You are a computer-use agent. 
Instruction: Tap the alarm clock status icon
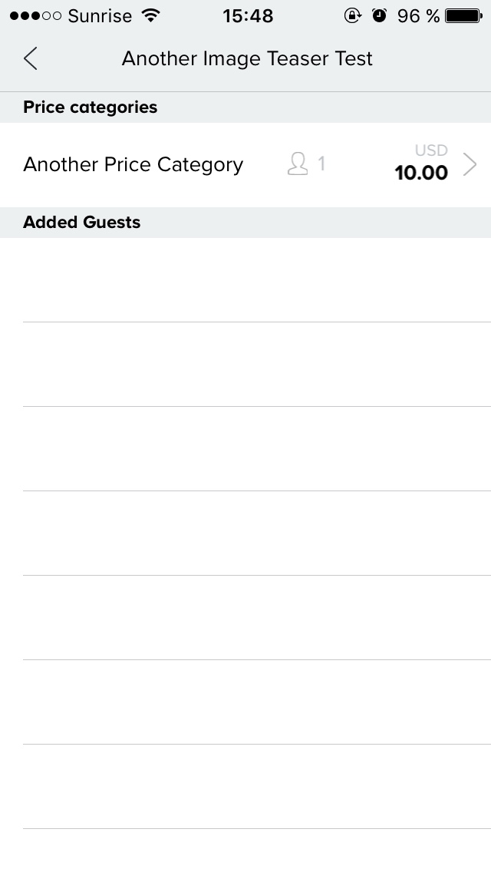379,15
